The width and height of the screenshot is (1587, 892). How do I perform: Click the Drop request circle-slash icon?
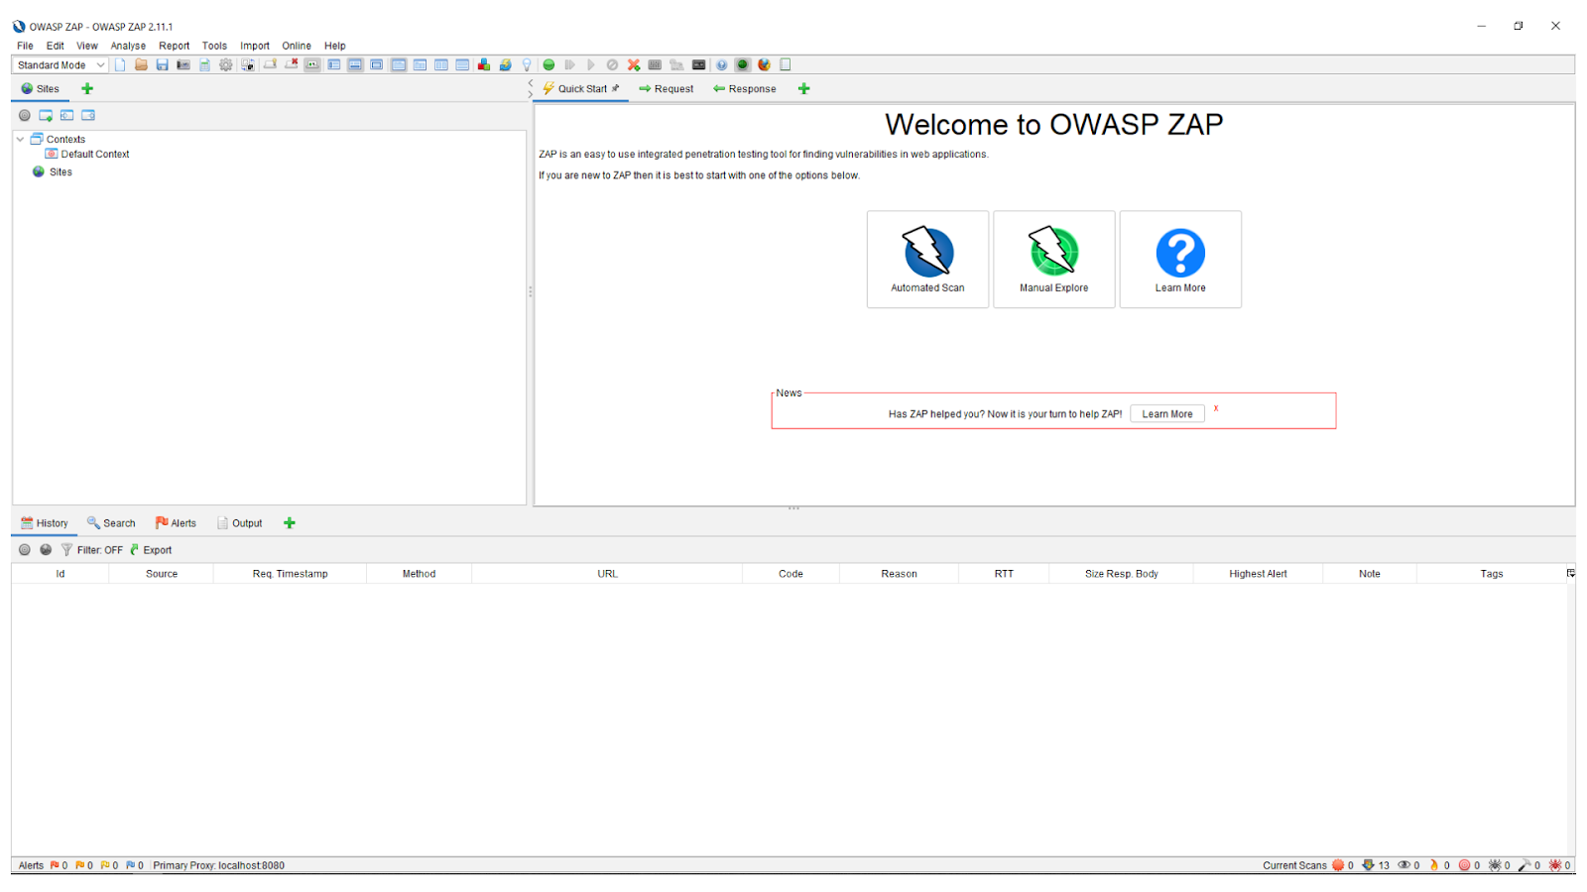[x=612, y=64]
